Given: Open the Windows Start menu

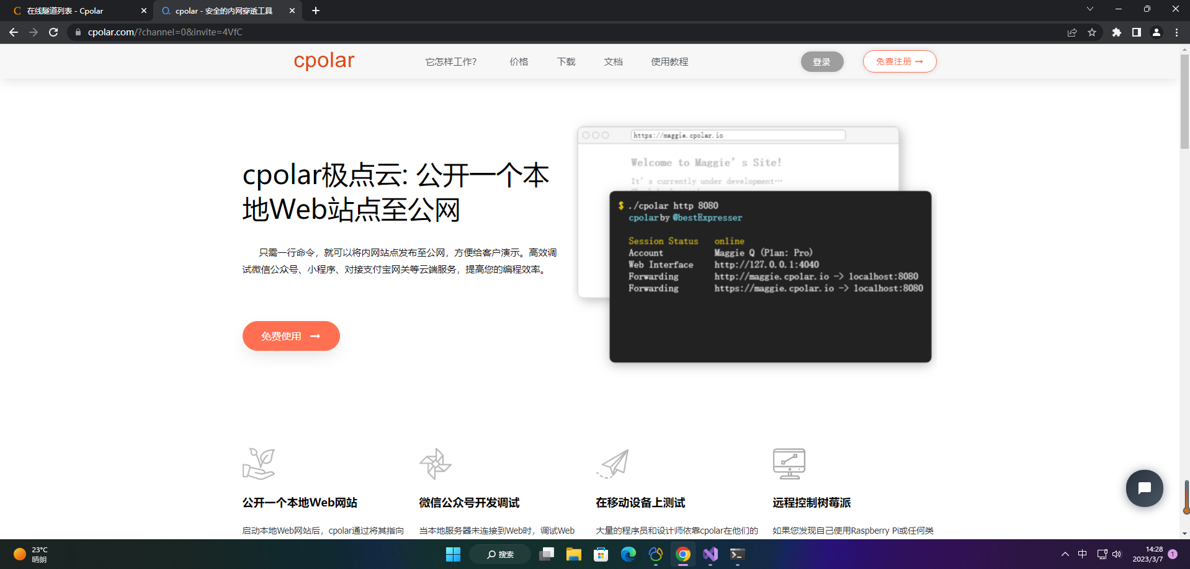Looking at the screenshot, I should click(454, 554).
